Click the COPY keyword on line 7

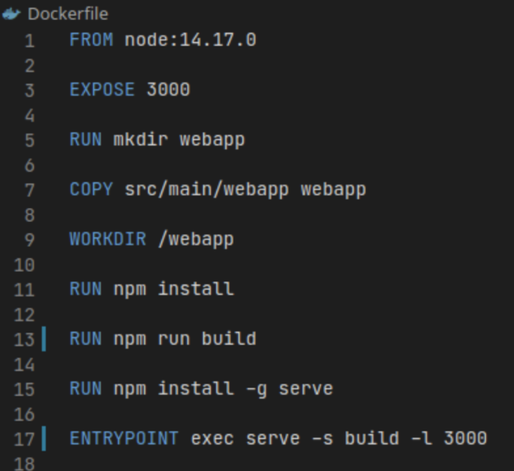click(91, 189)
